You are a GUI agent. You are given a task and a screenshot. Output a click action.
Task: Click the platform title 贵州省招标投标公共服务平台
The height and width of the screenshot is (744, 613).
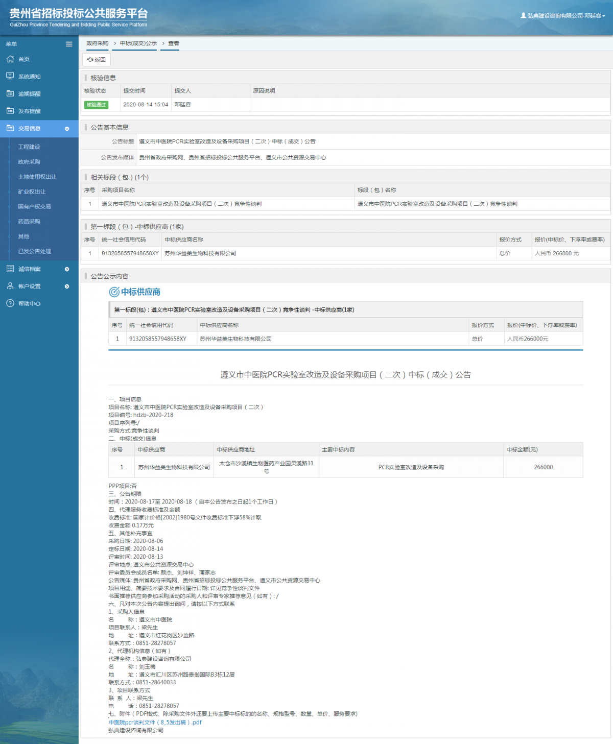[79, 14]
